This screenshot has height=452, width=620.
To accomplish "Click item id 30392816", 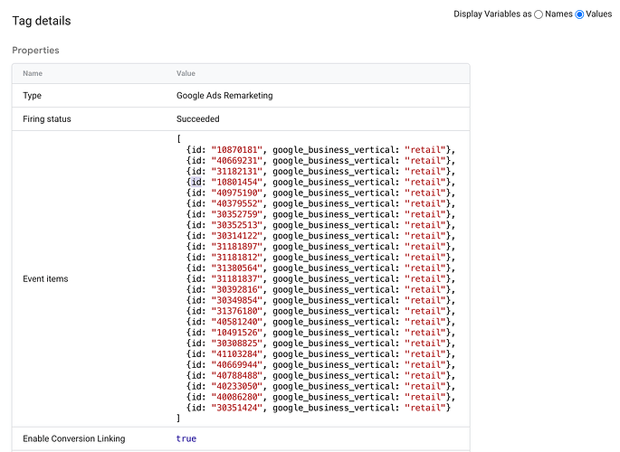I will click(x=237, y=289).
